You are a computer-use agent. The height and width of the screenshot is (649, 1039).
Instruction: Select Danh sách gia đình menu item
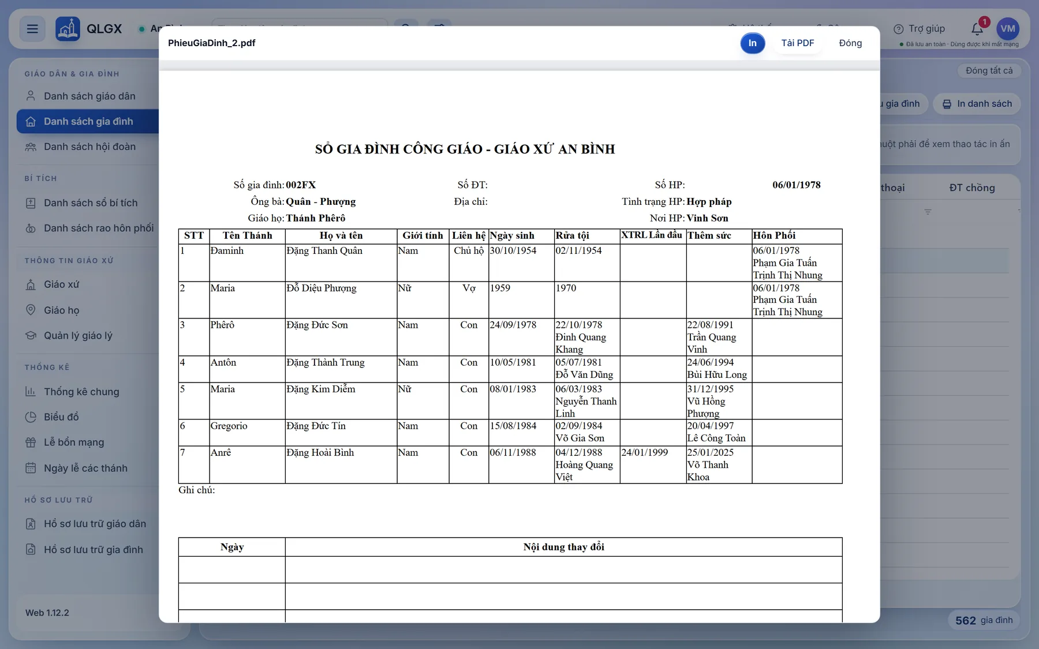pos(88,122)
